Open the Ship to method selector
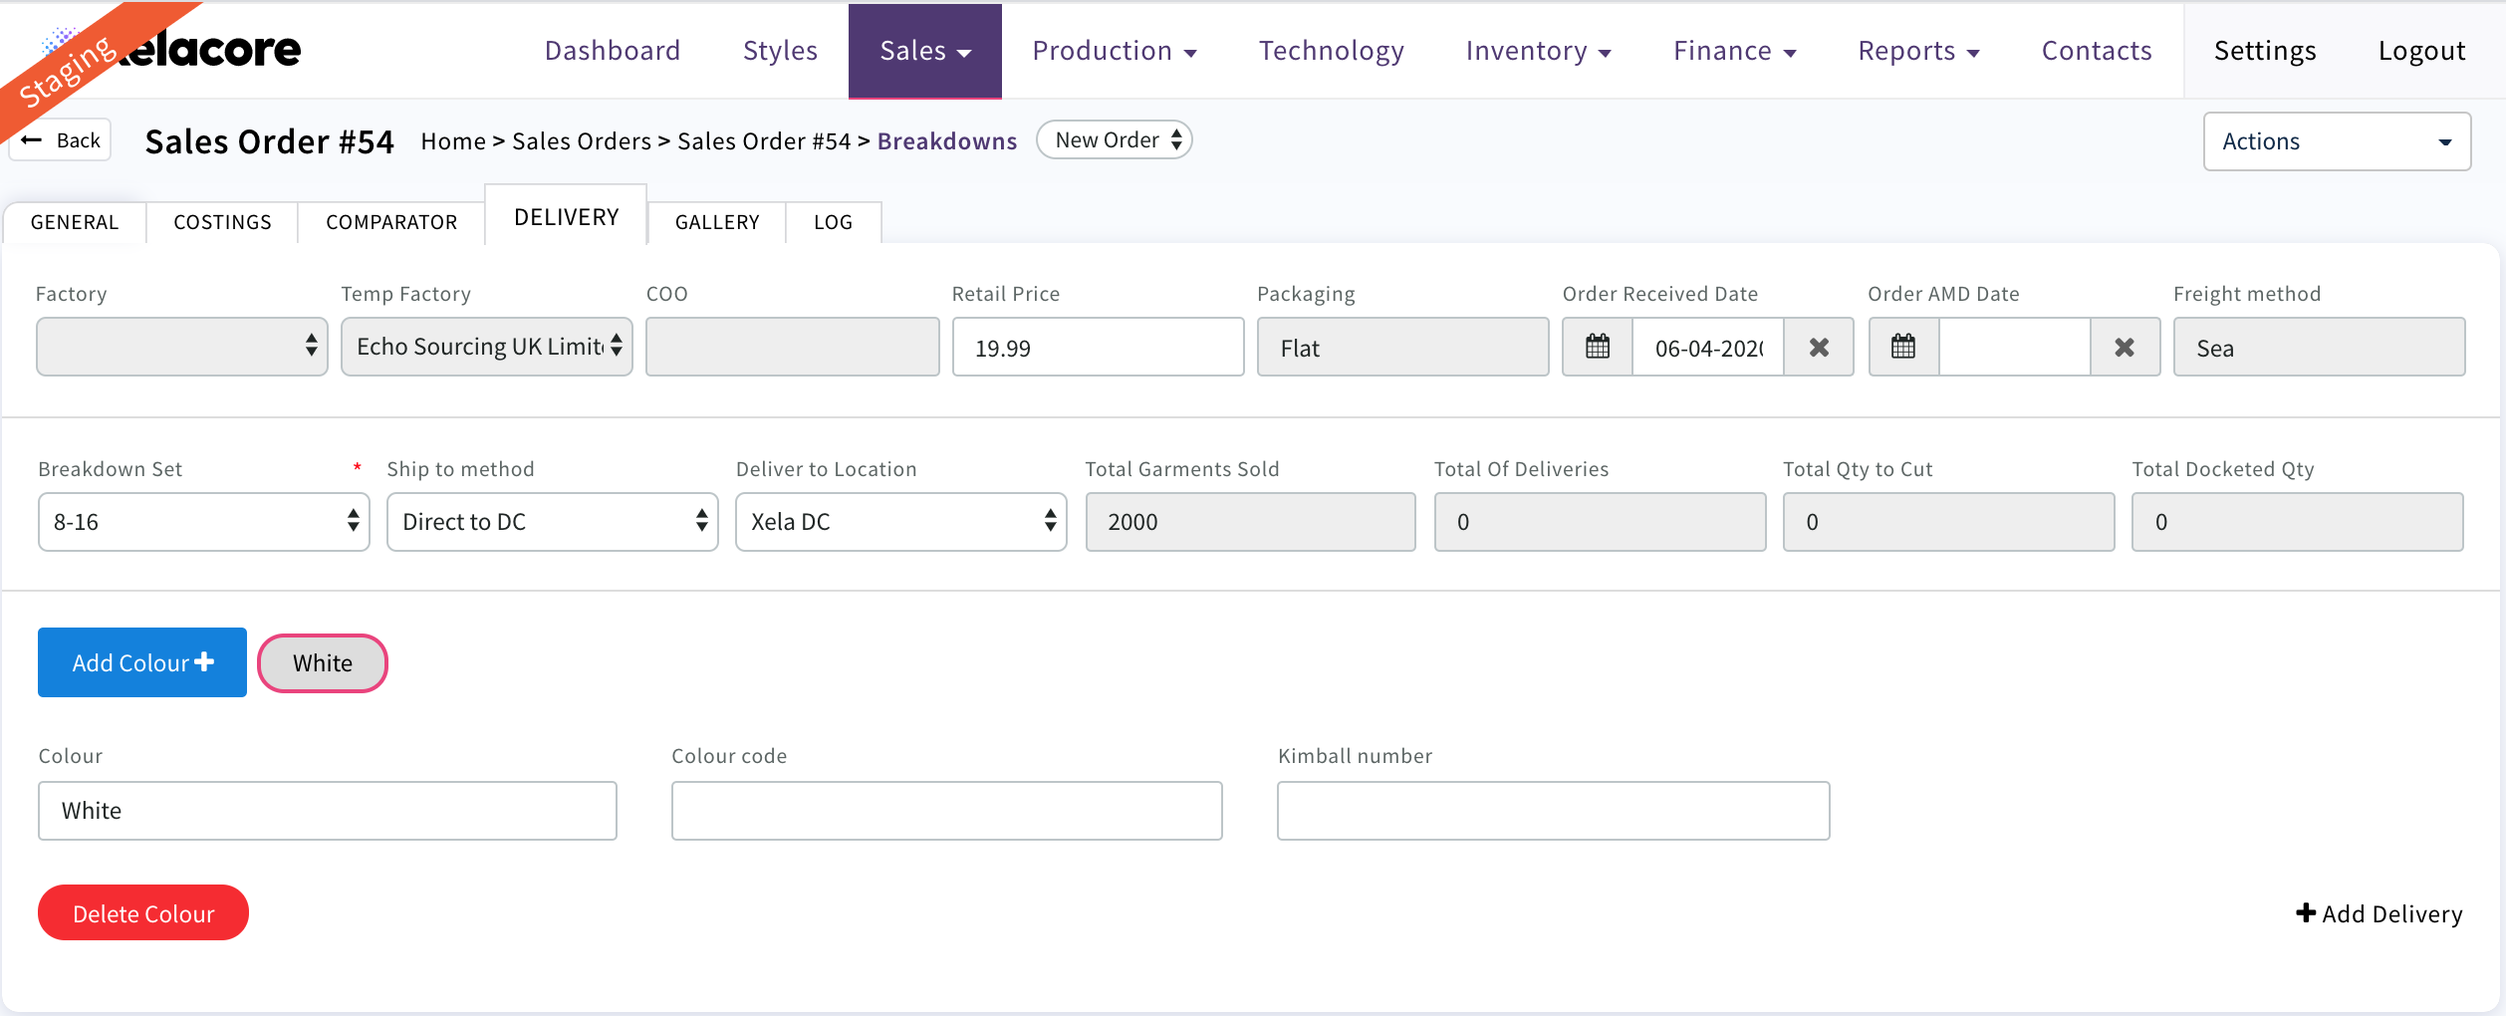 (552, 522)
